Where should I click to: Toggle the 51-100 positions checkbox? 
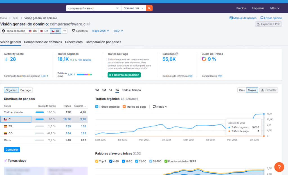pos(151,161)
